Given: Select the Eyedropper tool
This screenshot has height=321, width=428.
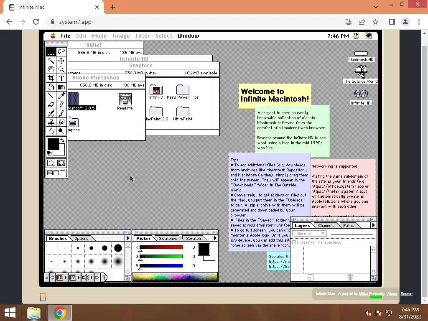Looking at the screenshot, I should coord(61,96).
